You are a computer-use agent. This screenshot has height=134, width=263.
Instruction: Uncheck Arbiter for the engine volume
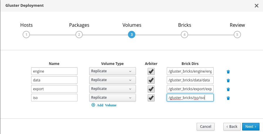tap(151, 71)
